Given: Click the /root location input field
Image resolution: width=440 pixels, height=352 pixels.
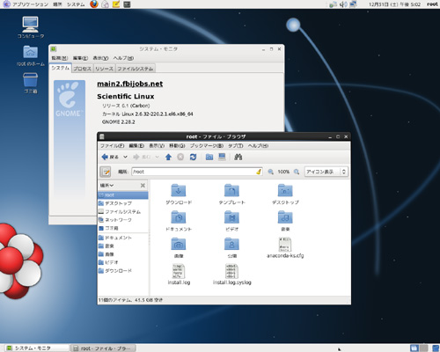Looking at the screenshot, I should (x=197, y=172).
